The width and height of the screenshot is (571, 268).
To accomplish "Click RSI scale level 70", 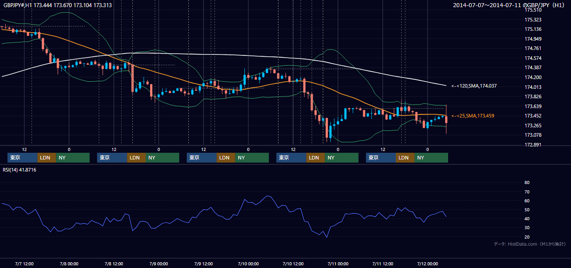I will pos(527,192).
